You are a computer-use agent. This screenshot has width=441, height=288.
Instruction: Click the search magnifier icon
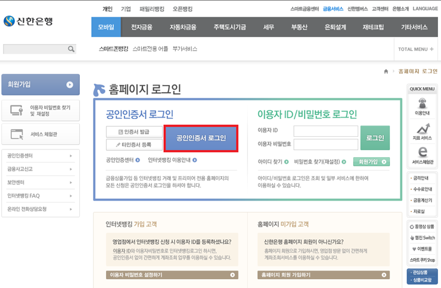[71, 49]
